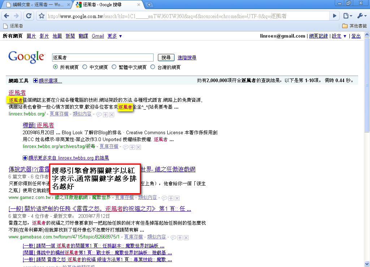Click the browser address bar
Image resolution: width=370 pixels, height=267 pixels.
(x=188, y=16)
